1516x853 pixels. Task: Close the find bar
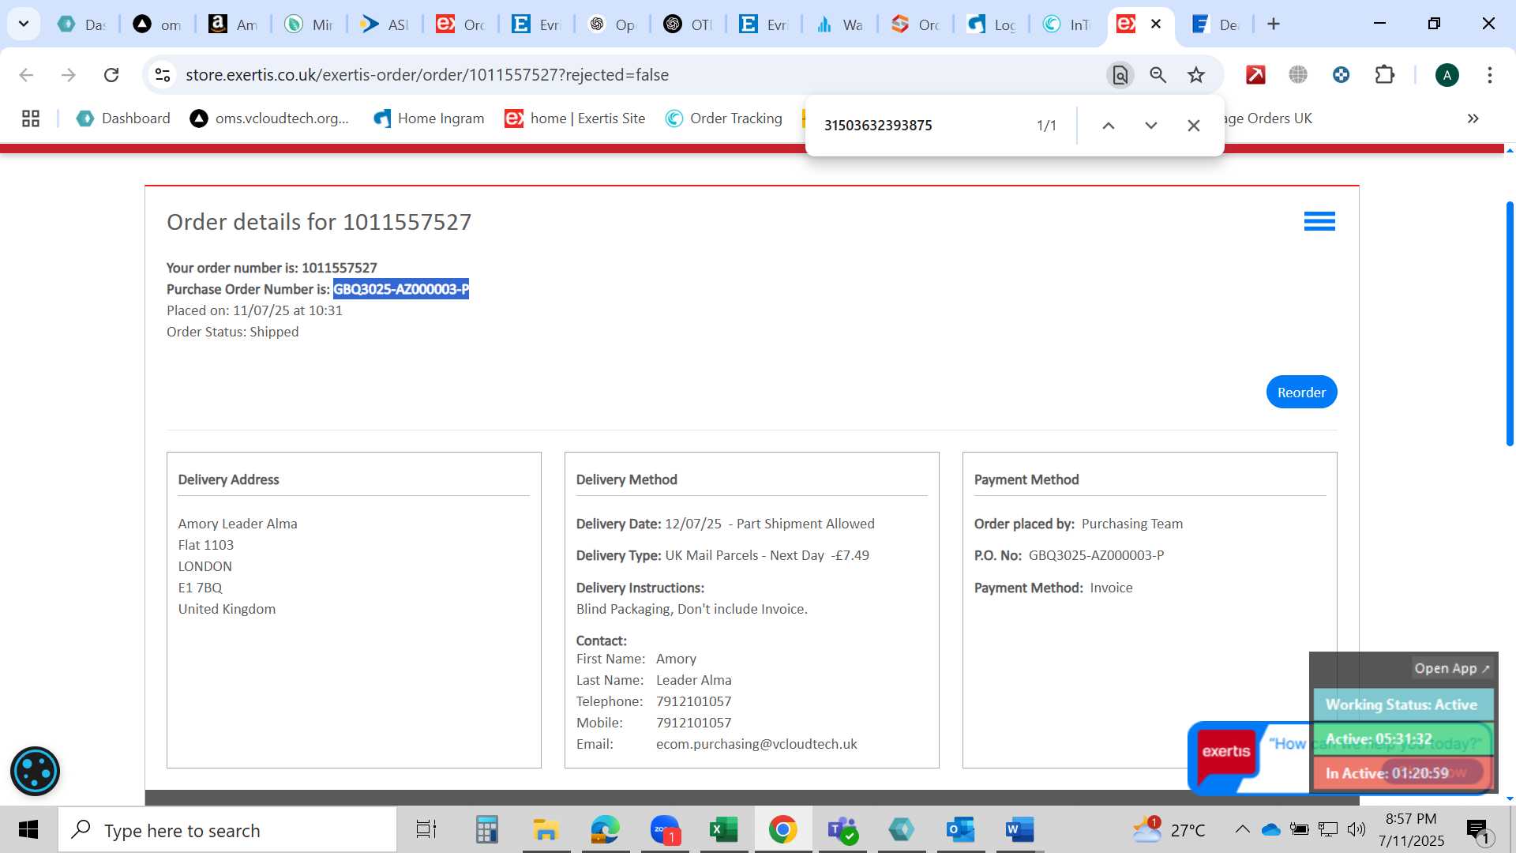point(1194,126)
